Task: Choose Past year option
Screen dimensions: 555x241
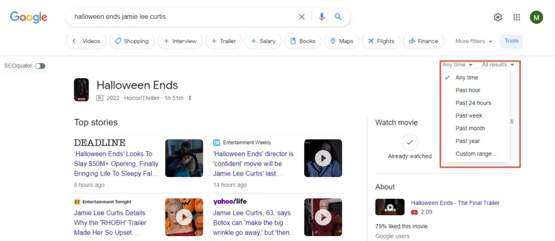Action: tap(476, 141)
